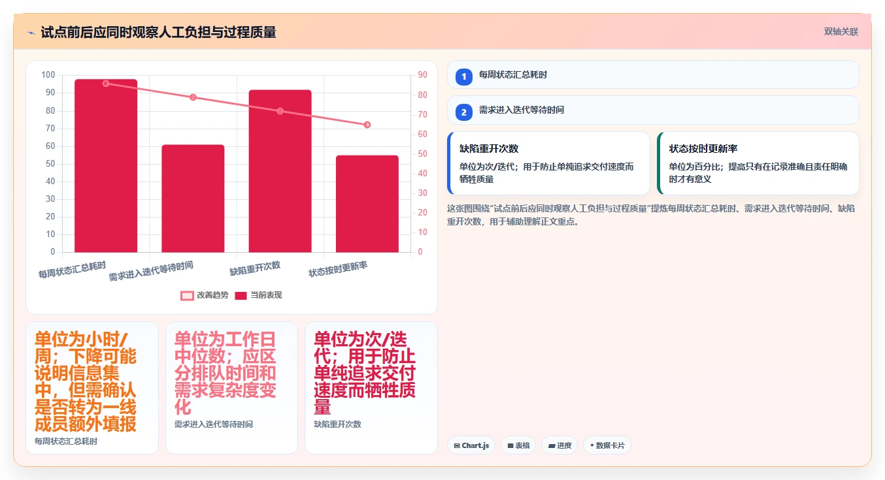Viewport: 885px width, 480px height.
Task: Click the 当前表现 legend label
Action: [x=266, y=295]
